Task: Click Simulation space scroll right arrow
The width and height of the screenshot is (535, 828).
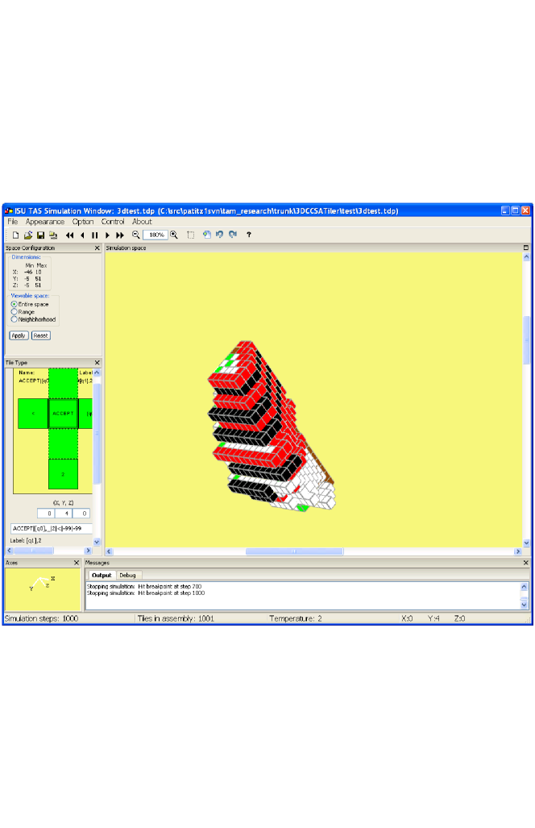Action: pos(517,551)
